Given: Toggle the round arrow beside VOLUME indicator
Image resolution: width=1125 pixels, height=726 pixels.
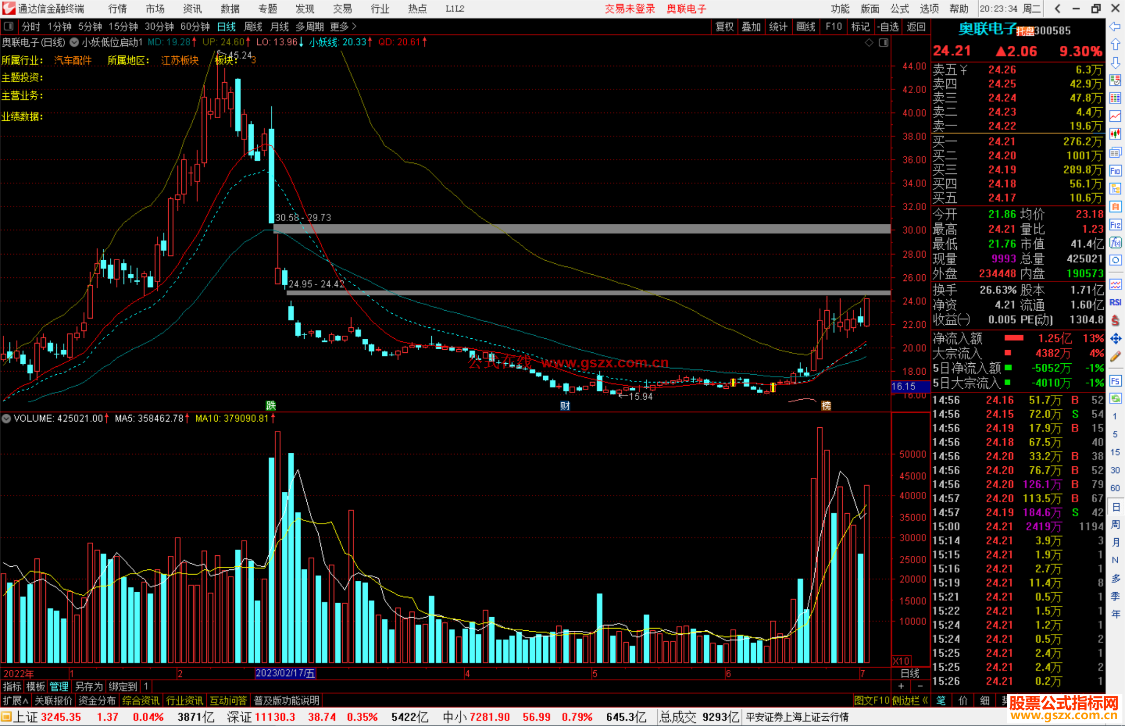Looking at the screenshot, I should (x=6, y=418).
